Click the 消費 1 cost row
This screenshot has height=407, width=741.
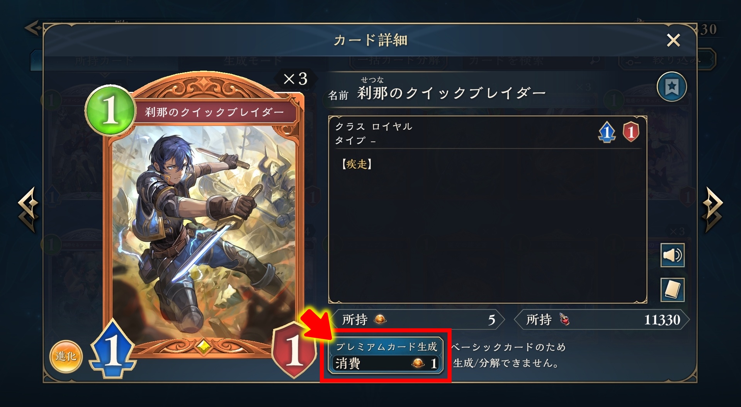[386, 363]
